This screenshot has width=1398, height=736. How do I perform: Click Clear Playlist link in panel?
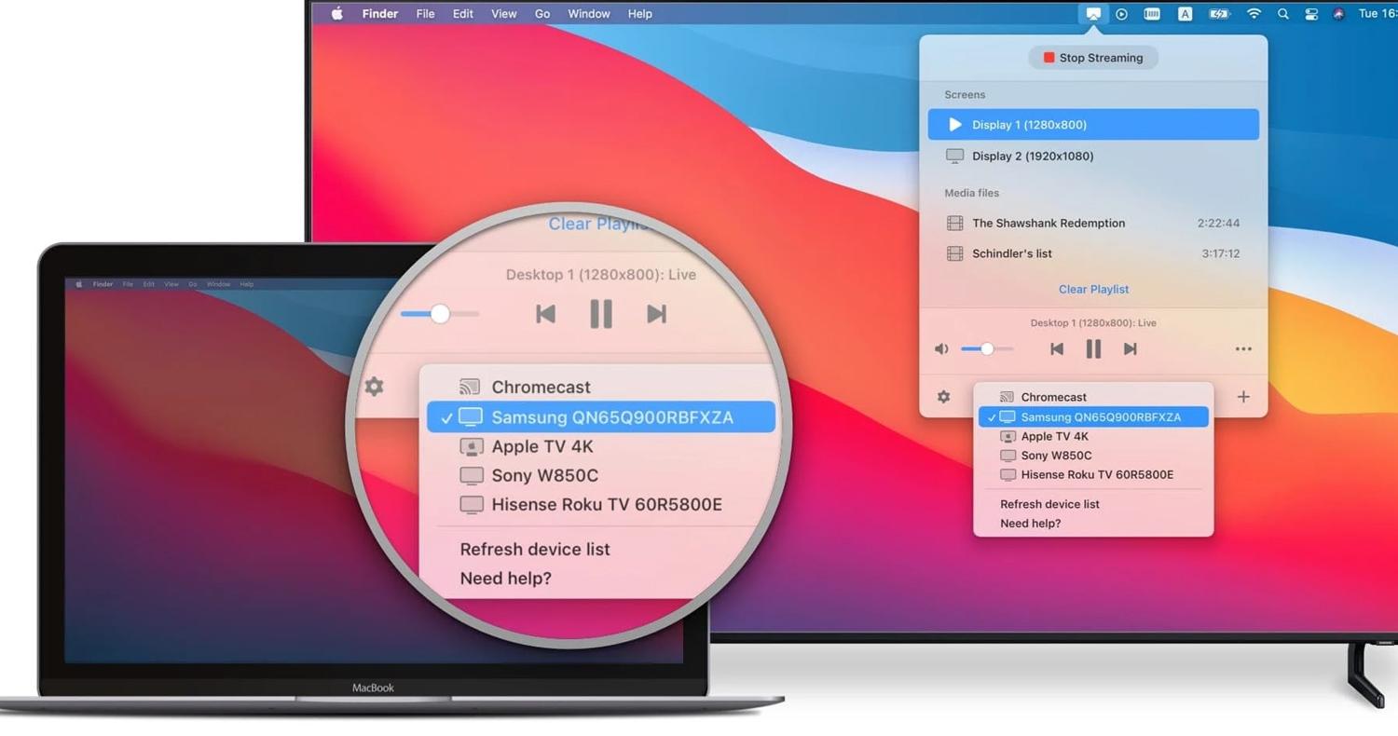pos(1093,289)
